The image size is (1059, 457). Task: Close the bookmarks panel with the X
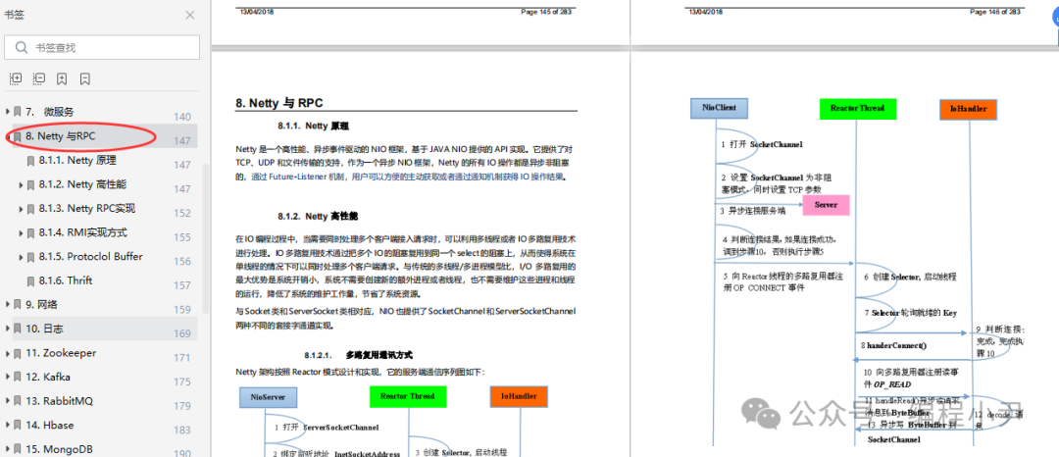[190, 15]
